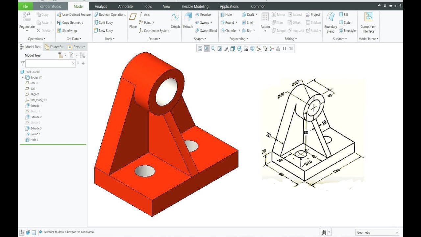421x237 pixels.
Task: Create a datum Plane
Action: (133, 21)
